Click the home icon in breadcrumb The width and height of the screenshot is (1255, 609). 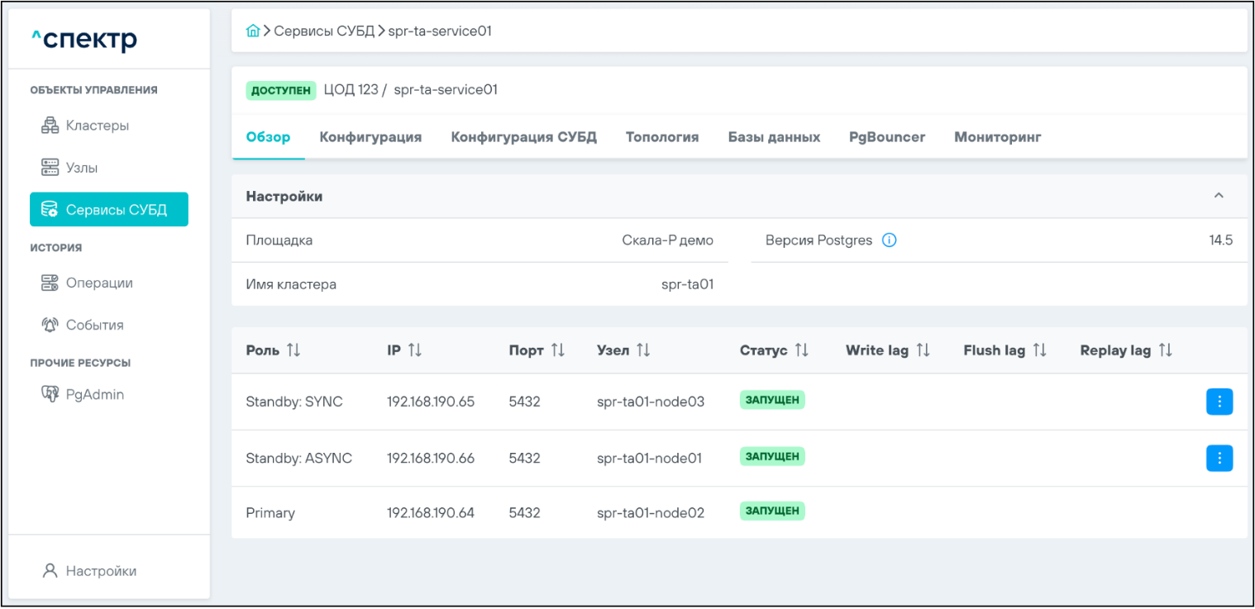click(x=253, y=31)
